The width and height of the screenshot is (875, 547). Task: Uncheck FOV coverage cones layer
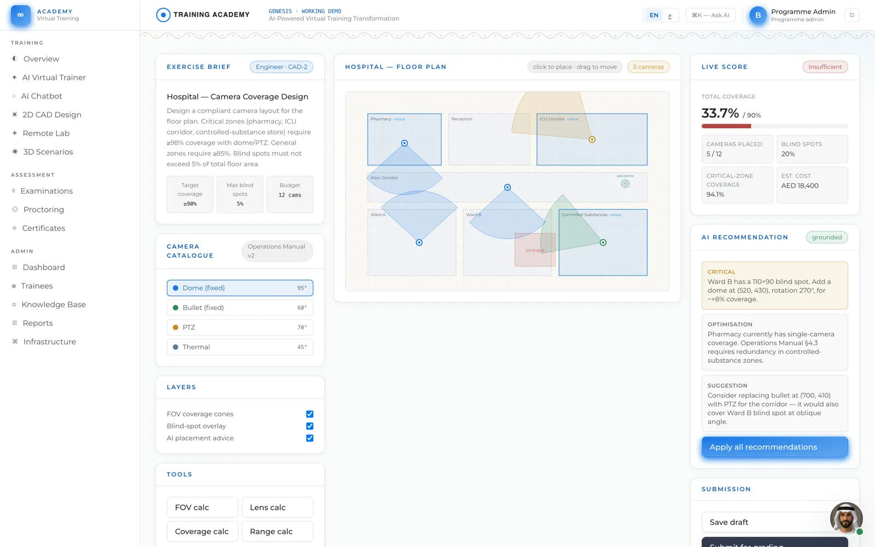tap(310, 414)
